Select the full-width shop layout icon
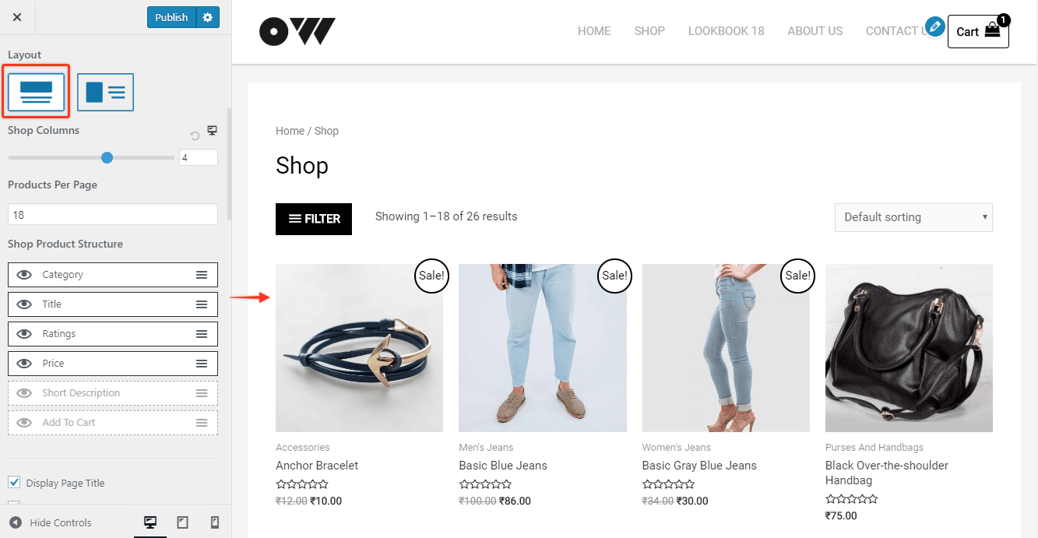The image size is (1038, 538). (36, 92)
